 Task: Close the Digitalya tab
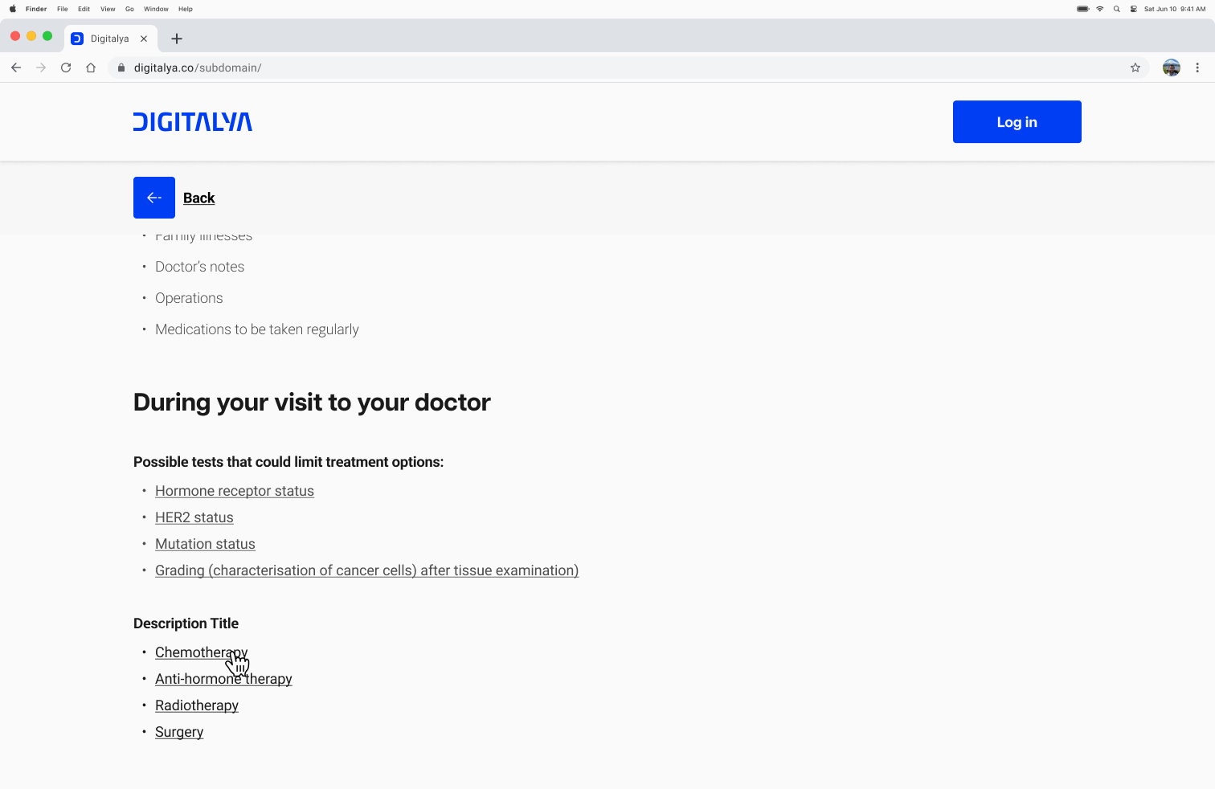[x=144, y=39]
